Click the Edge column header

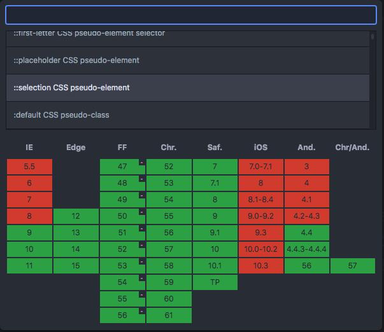click(76, 148)
